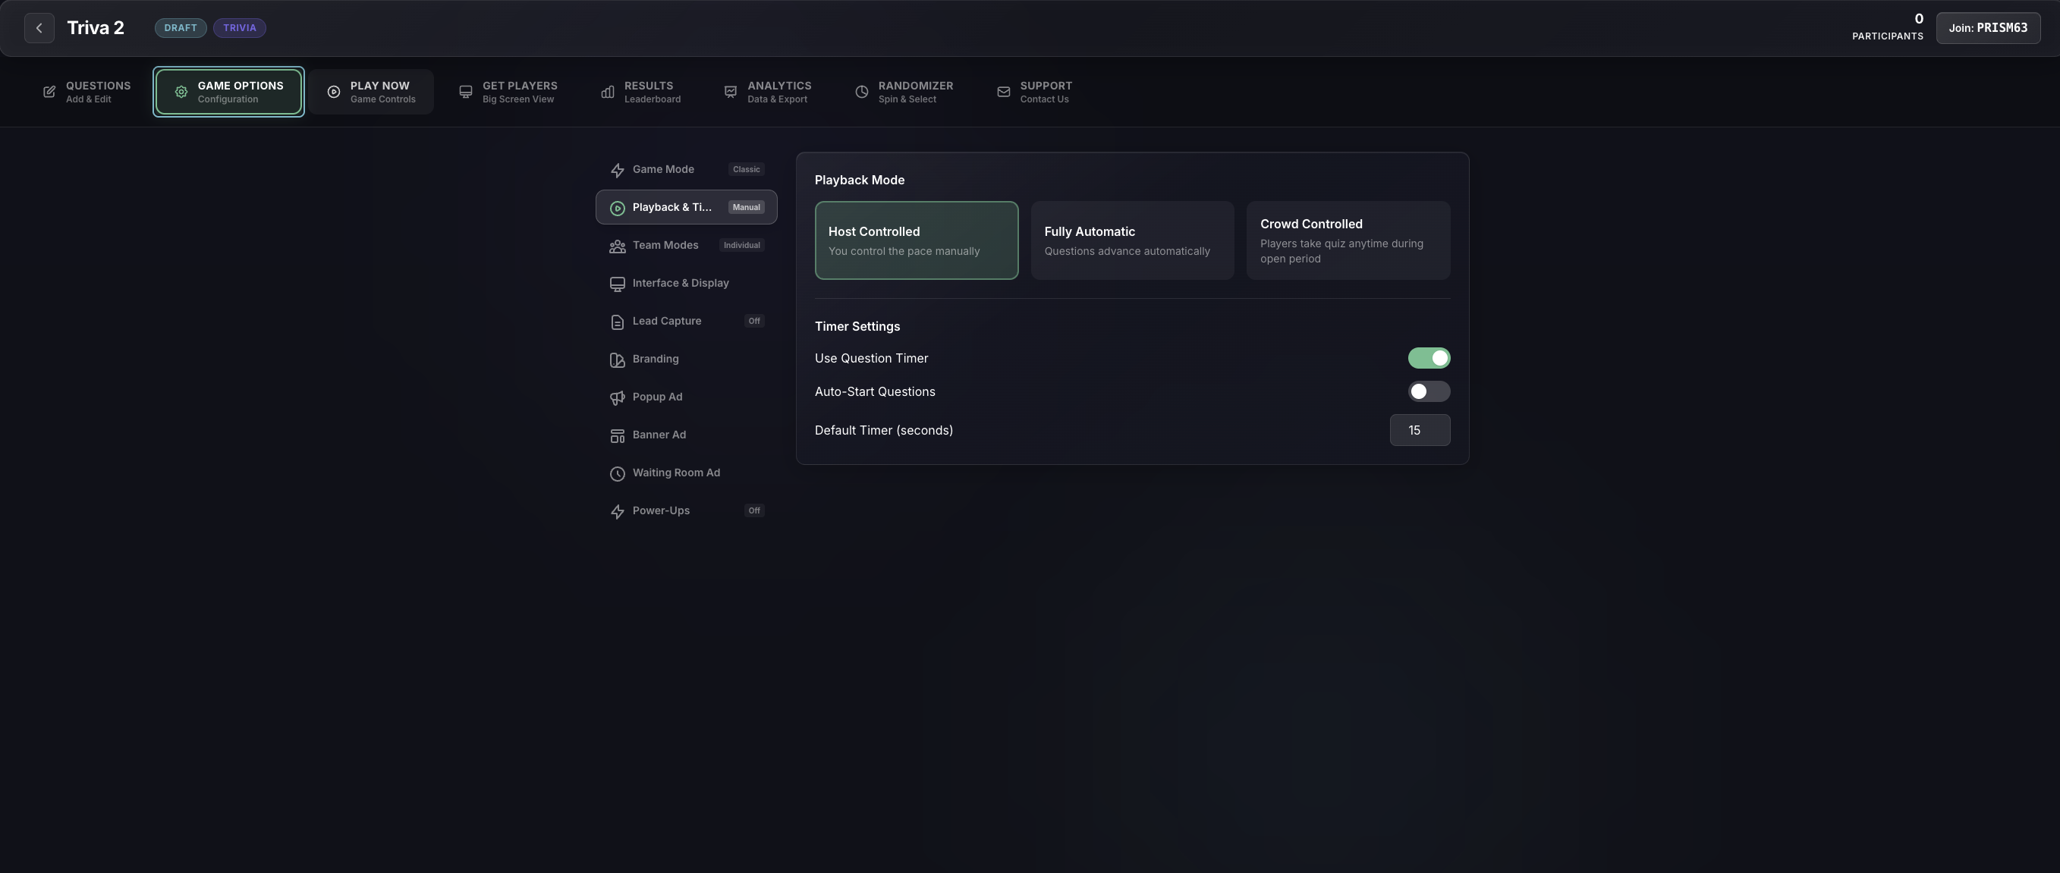The image size is (2060, 873).
Task: Click the Game Mode lightning icon
Action: pyautogui.click(x=618, y=171)
